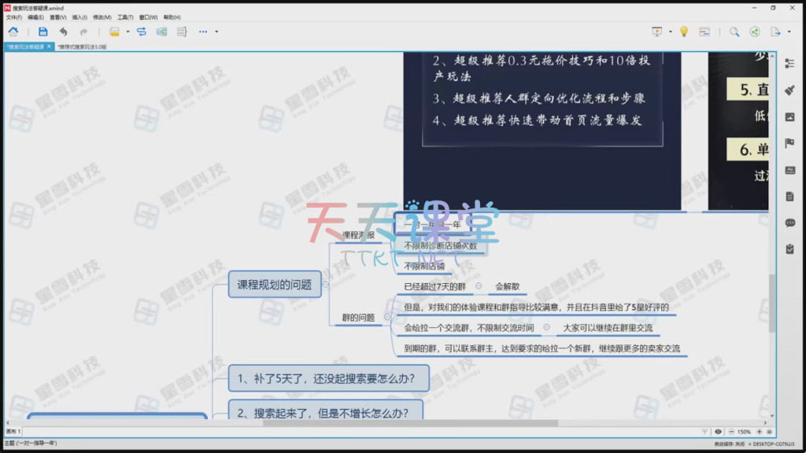Viewport: 806px width, 453px height.
Task: Open brainstorming mode with the light bulb icon
Action: coord(684,31)
